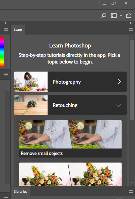This screenshot has width=135, height=199.
Task: Click the Learn panel scroll down arrow
Action: tap(132, 183)
